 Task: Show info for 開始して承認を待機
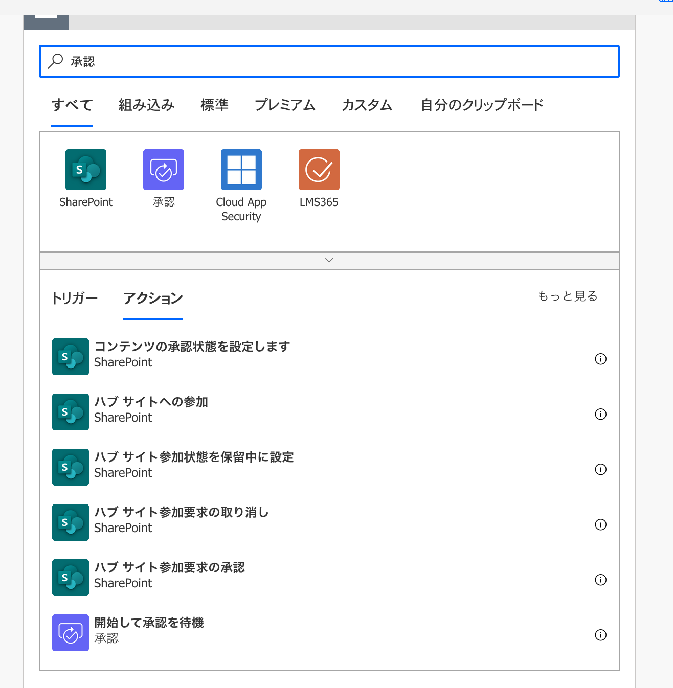click(601, 635)
